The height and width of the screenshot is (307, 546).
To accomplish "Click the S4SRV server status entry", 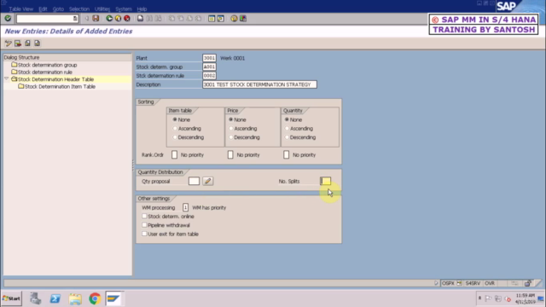I will point(473,283).
